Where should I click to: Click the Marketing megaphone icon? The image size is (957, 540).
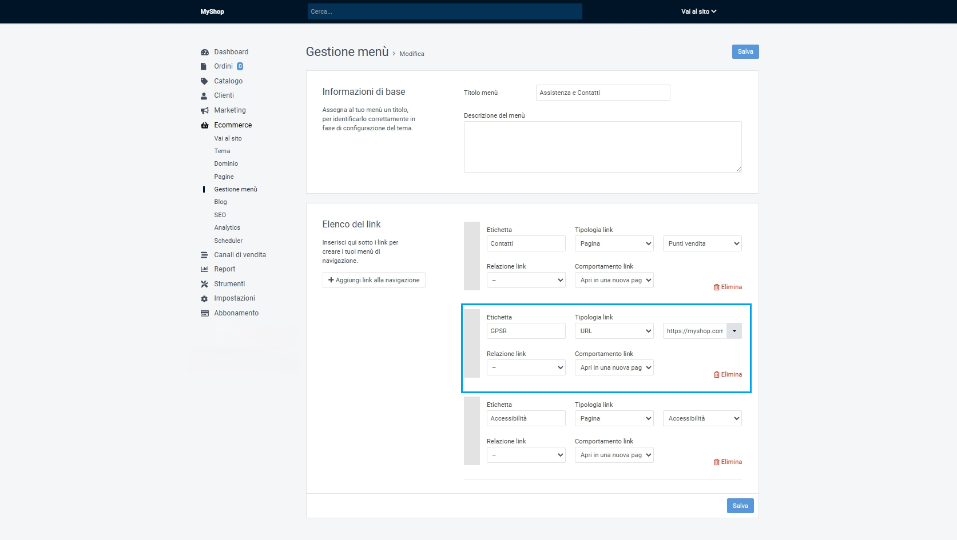coord(204,110)
